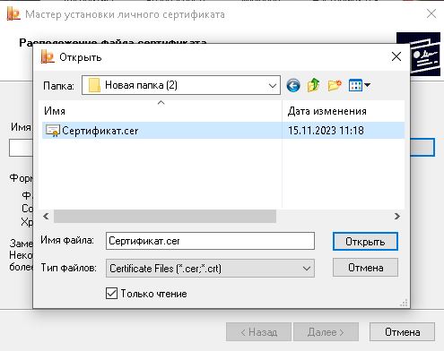Go up one folder level icon
444x351 pixels.
[313, 85]
